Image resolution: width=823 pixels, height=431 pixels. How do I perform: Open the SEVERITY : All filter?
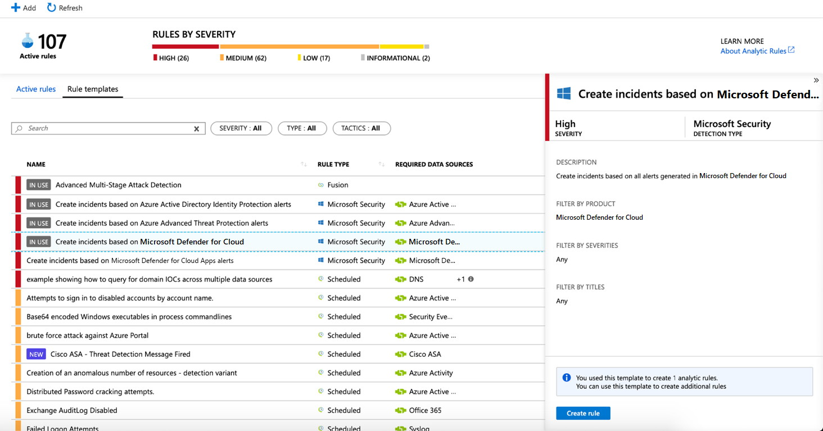241,128
